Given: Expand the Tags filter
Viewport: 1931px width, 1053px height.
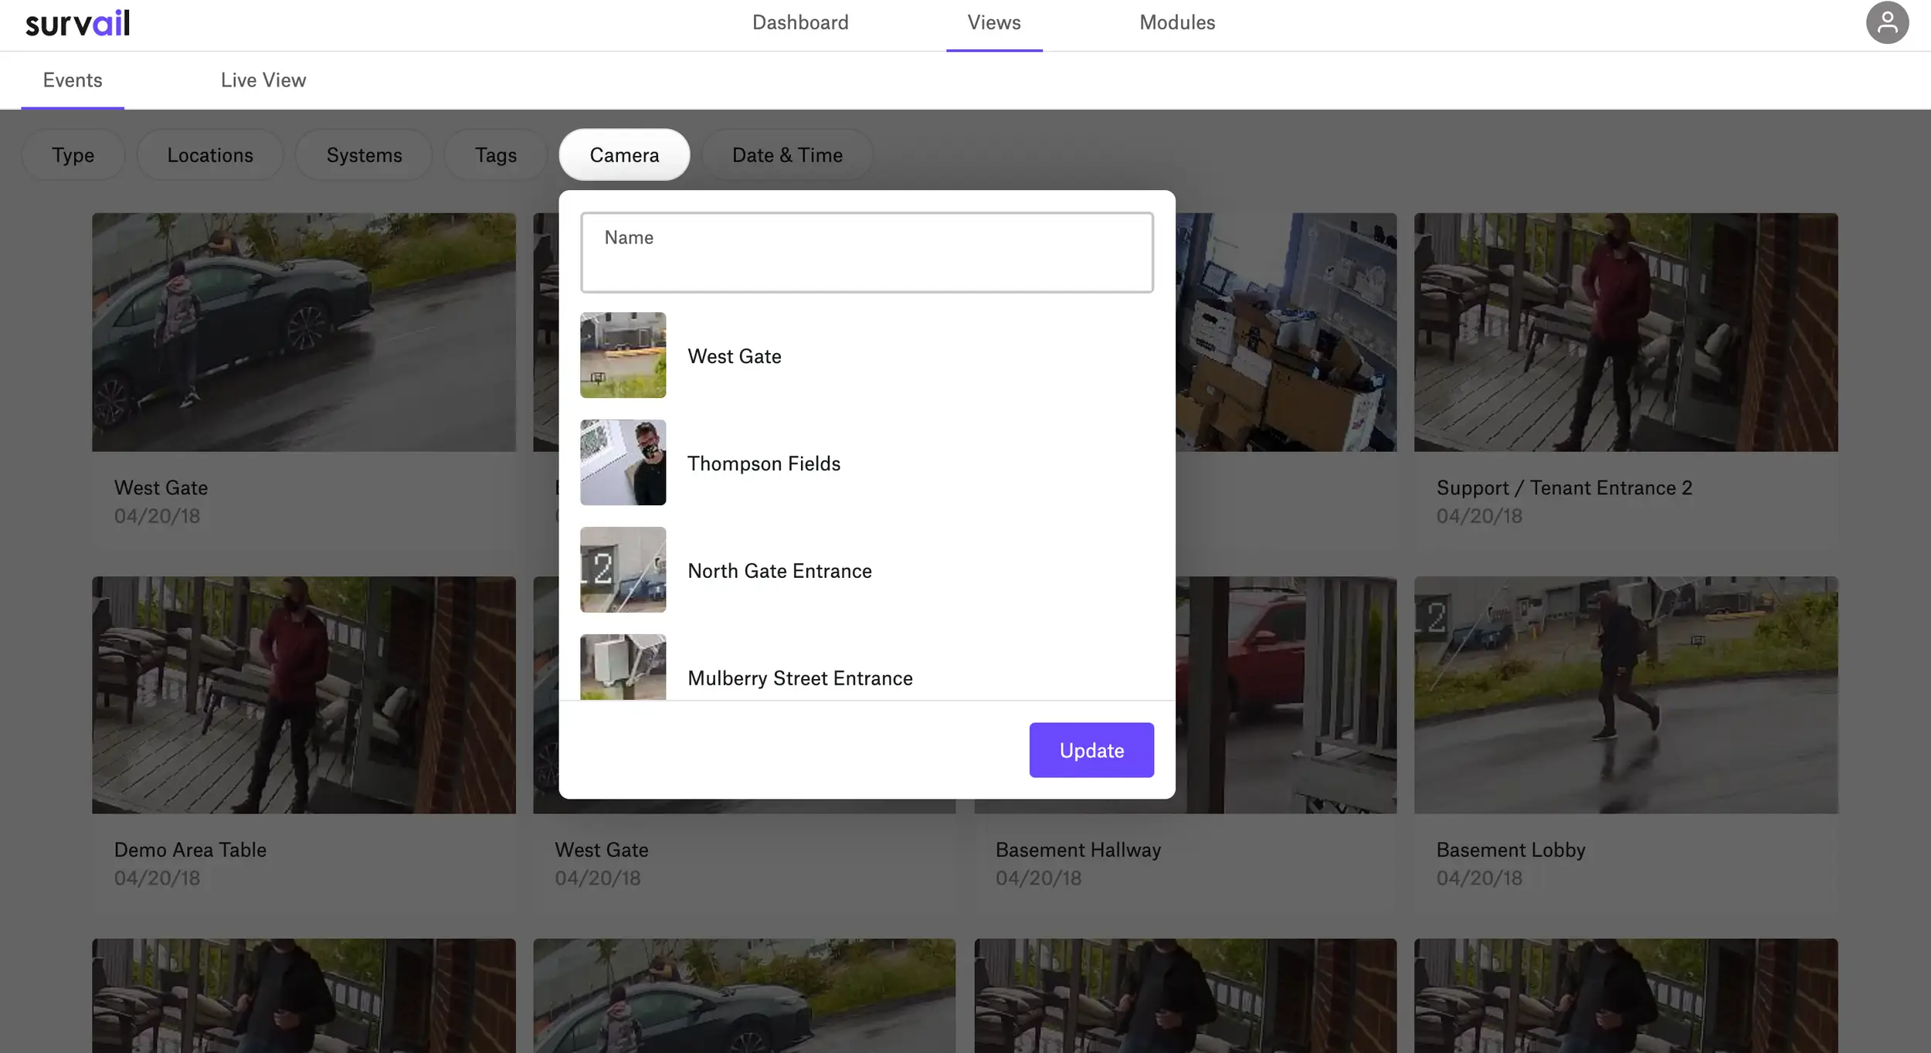Looking at the screenshot, I should point(495,155).
